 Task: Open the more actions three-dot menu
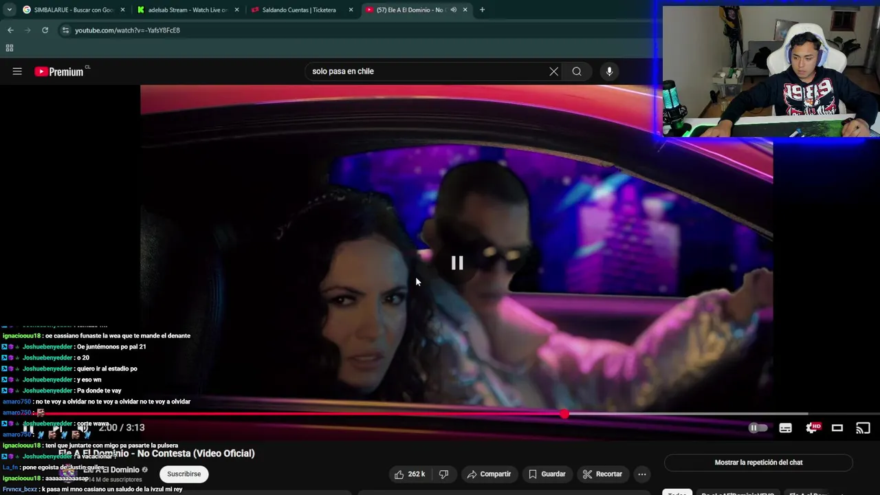pos(641,474)
